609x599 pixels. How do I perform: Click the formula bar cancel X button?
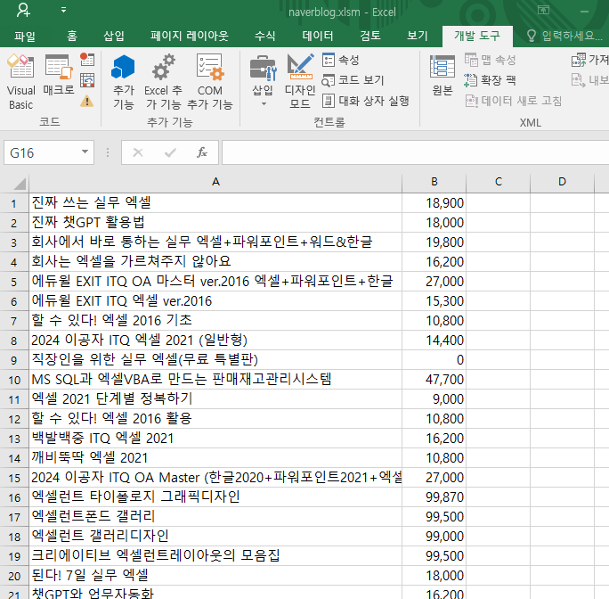click(x=138, y=152)
